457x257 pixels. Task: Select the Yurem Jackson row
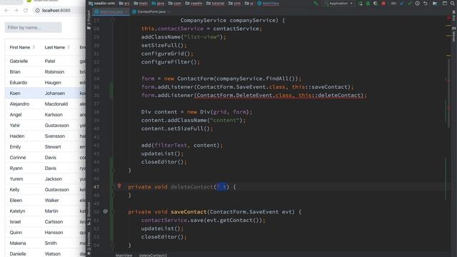[x=45, y=179]
